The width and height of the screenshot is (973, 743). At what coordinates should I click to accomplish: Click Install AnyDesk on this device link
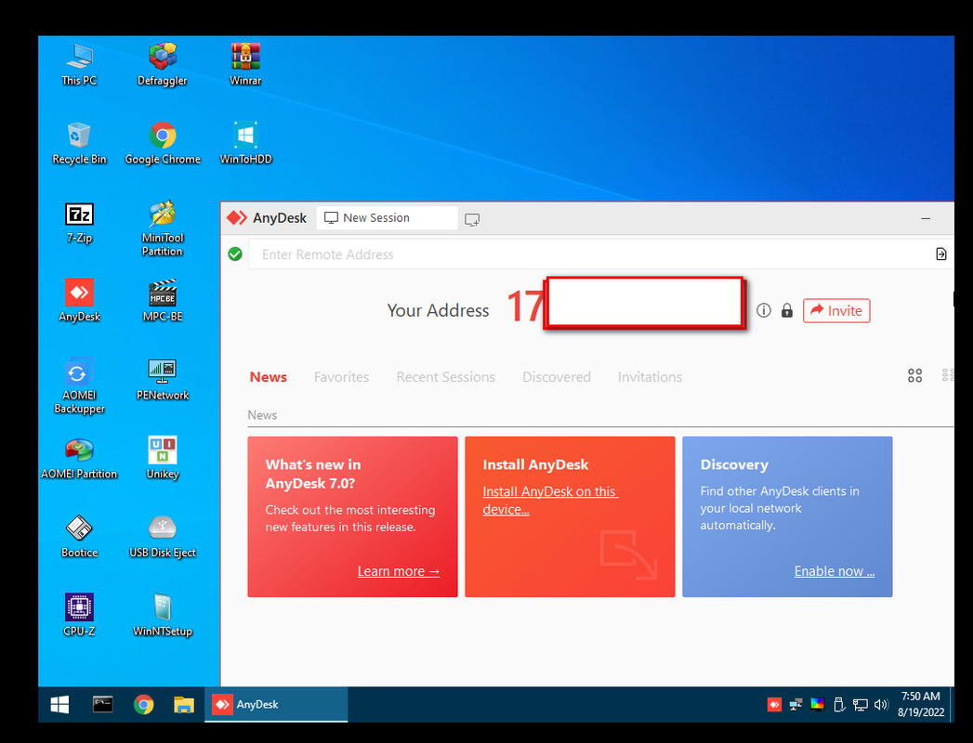(550, 500)
